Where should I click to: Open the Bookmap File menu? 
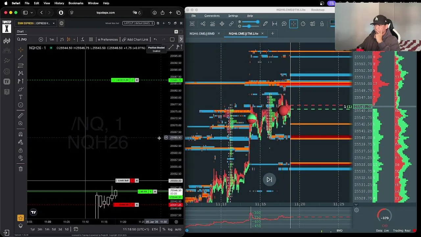[x=194, y=16]
